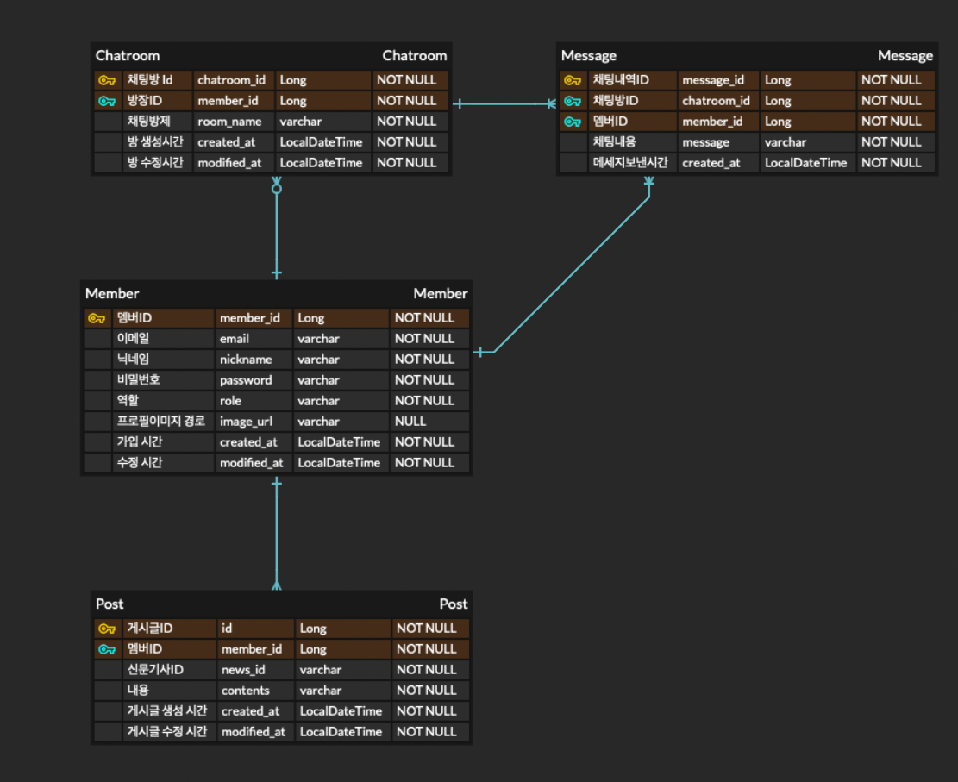The width and height of the screenshot is (958, 782).
Task: Click the primary key icon on 채팅내역ID row
Action: pyautogui.click(x=572, y=79)
